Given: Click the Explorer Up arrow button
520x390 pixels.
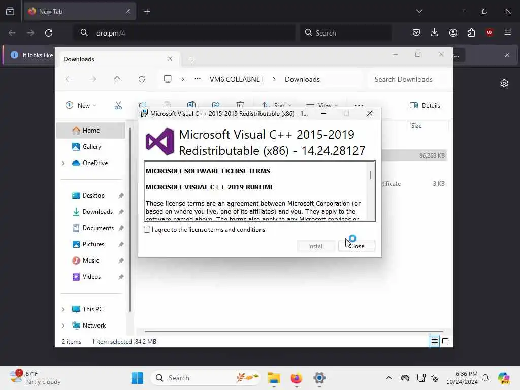Looking at the screenshot, I should click(117, 79).
